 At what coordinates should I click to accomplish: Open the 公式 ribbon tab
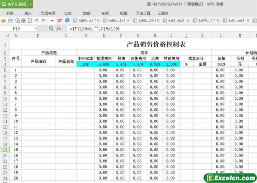click(68, 13)
